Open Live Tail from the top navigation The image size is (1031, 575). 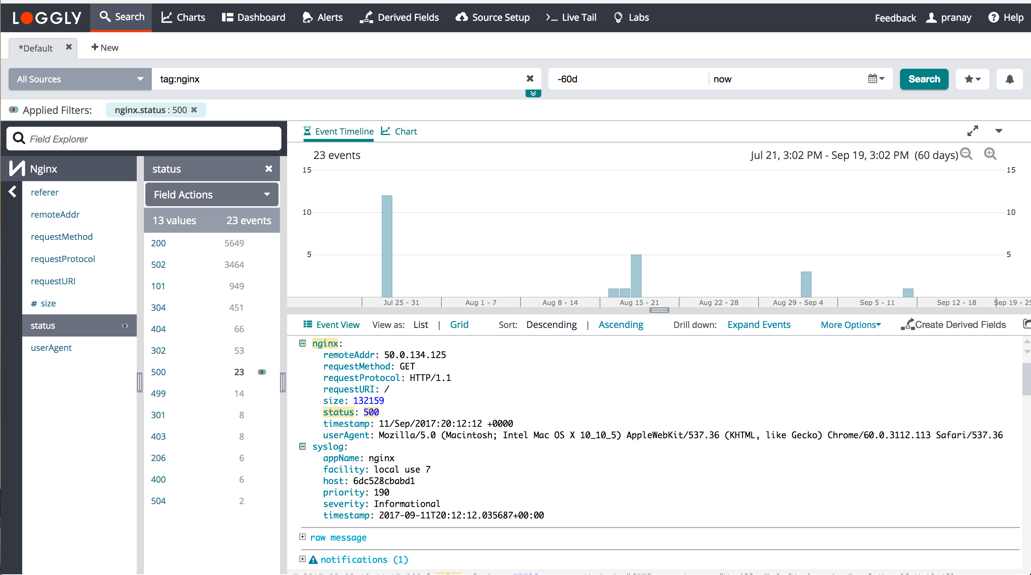[571, 17]
